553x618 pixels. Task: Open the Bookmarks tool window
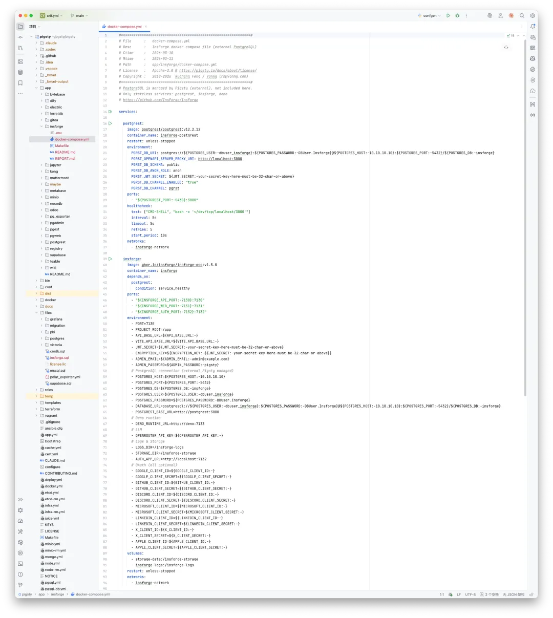(20, 83)
